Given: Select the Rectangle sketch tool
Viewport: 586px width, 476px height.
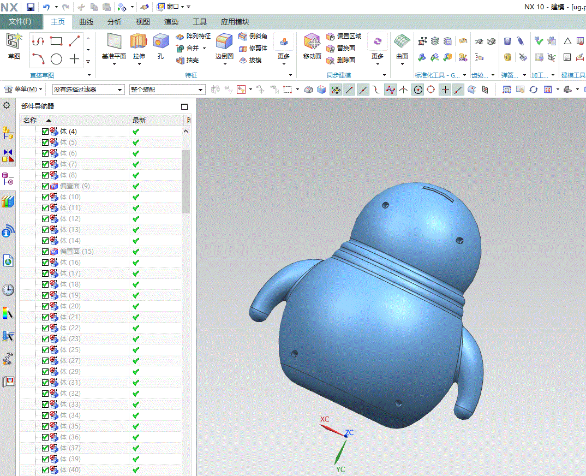Looking at the screenshot, I should click(x=56, y=41).
